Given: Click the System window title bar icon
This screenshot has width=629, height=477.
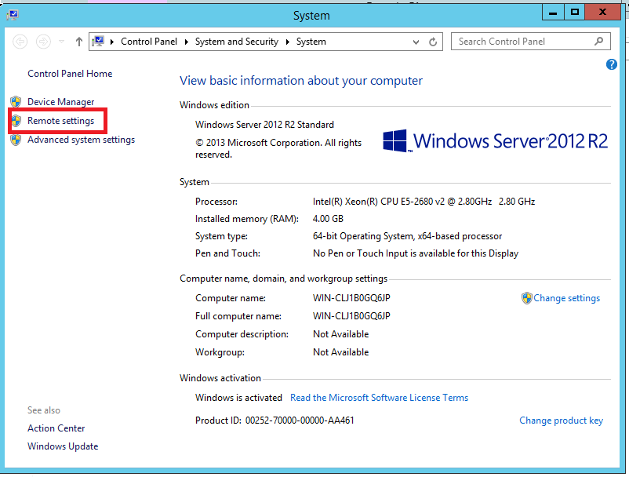Looking at the screenshot, I should [x=13, y=15].
